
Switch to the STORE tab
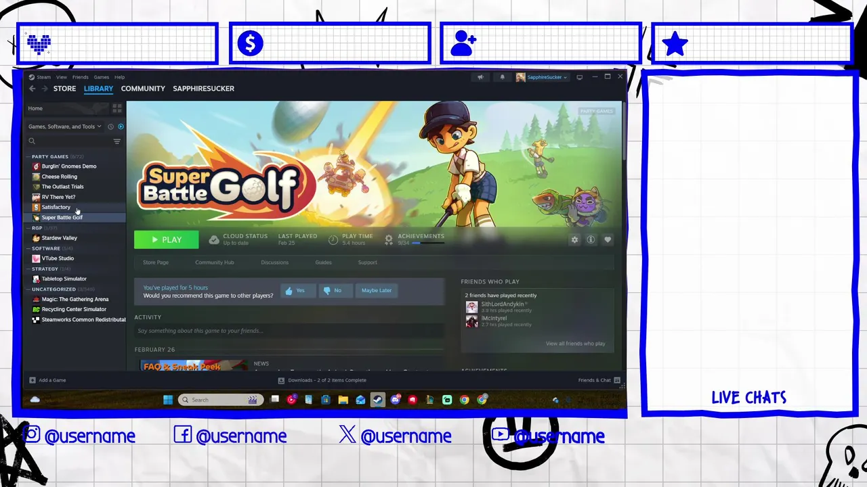click(65, 89)
